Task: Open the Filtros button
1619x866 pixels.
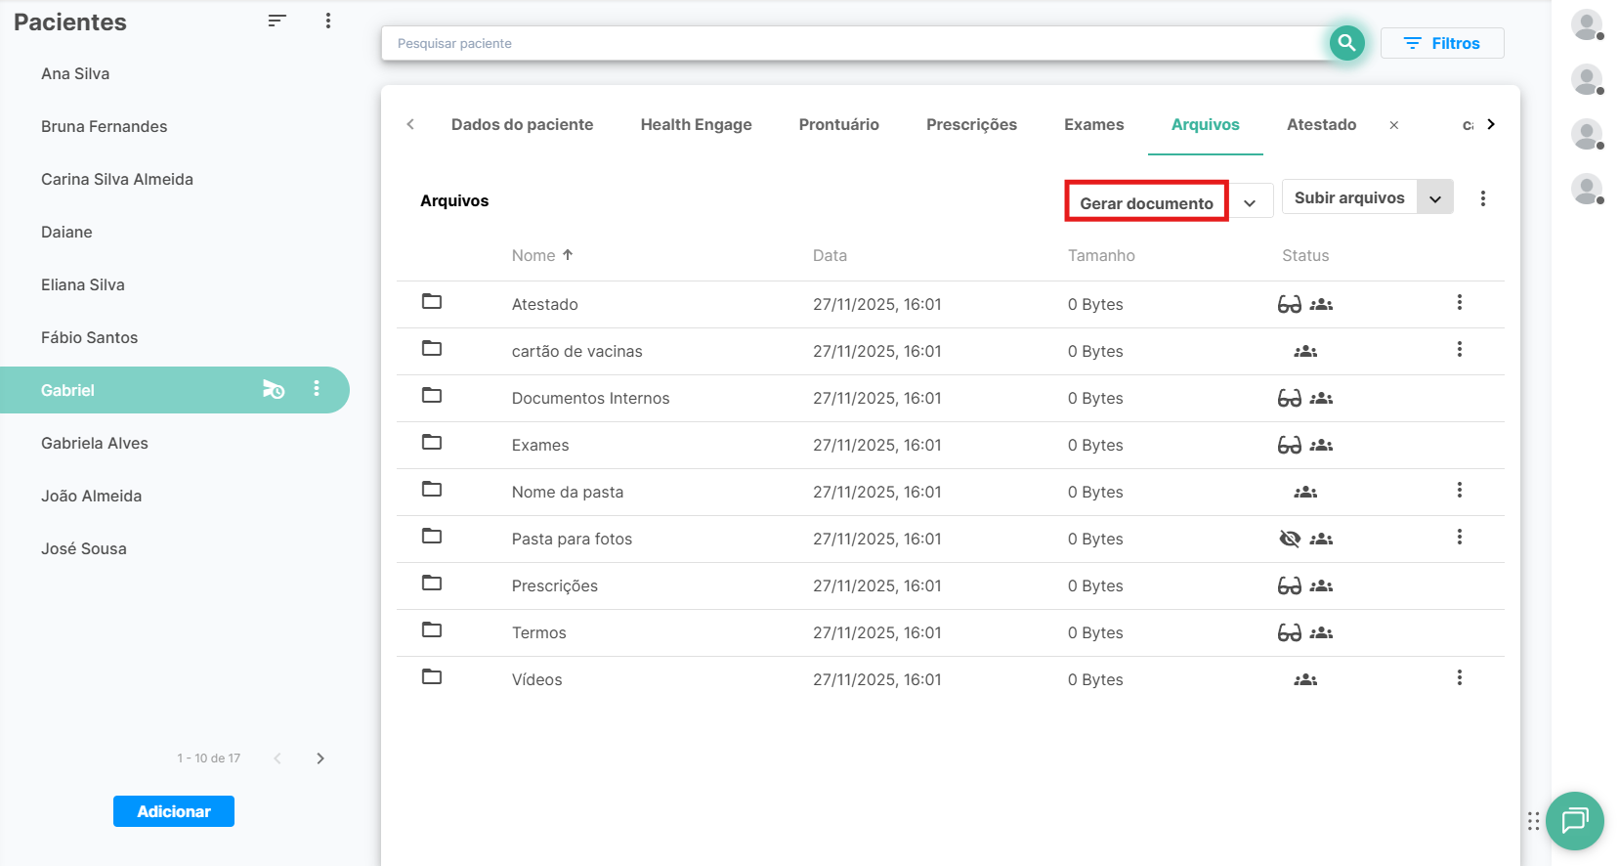Action: [1441, 43]
